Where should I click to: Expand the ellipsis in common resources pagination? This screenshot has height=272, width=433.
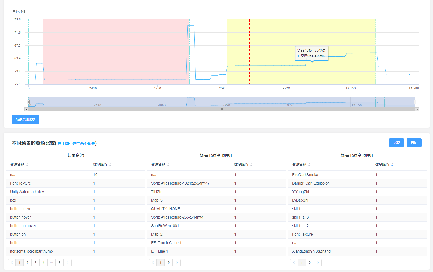point(51,263)
